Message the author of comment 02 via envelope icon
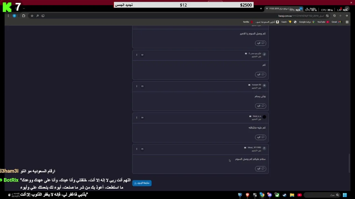Image resolution: width=355 pixels, height=199 pixels. coord(246,54)
